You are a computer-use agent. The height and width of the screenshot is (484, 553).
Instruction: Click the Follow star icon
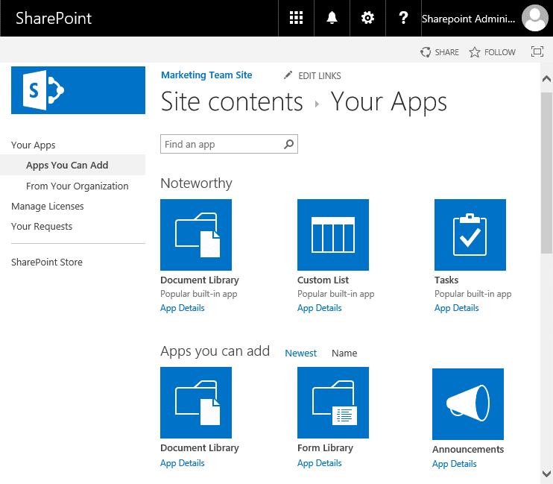click(474, 52)
